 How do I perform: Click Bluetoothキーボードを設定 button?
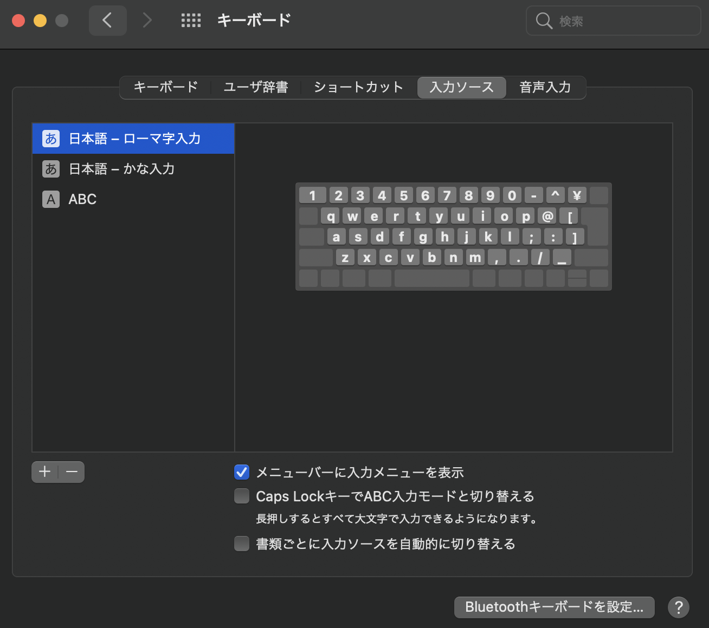tap(554, 607)
